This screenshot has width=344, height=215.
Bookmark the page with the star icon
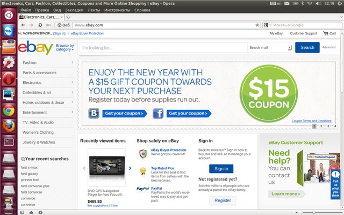pyautogui.click(x=257, y=25)
